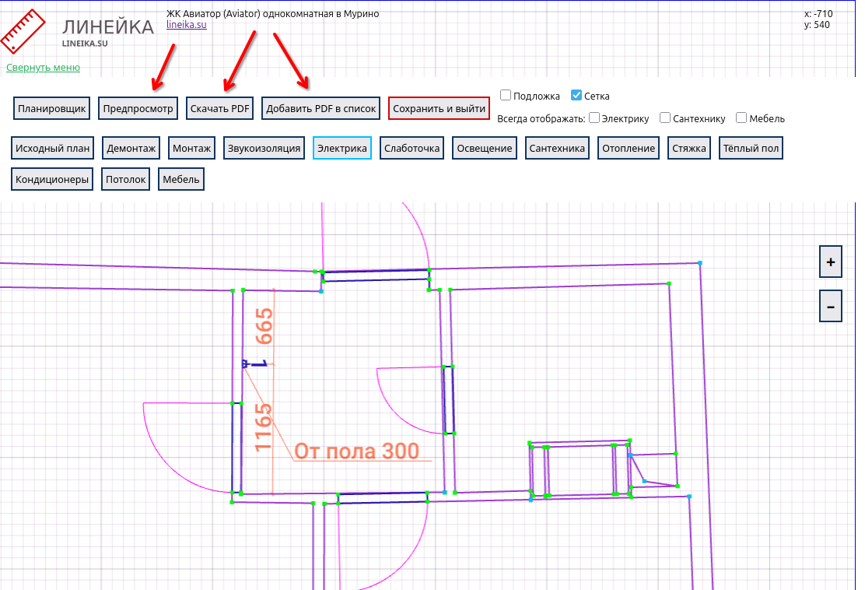Open the Демонтаж plan tab

[131, 148]
